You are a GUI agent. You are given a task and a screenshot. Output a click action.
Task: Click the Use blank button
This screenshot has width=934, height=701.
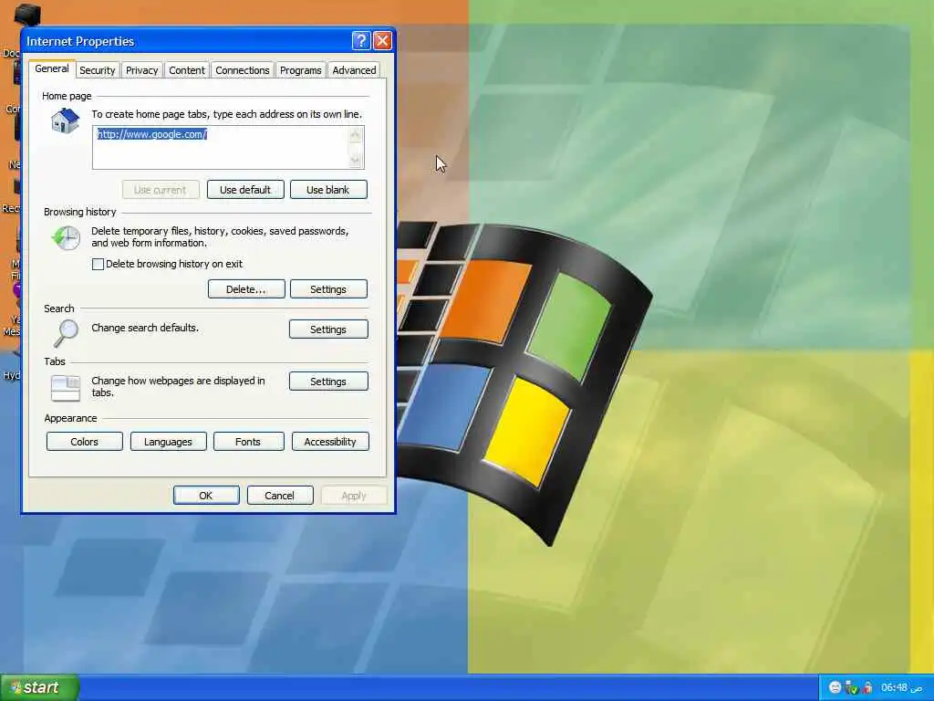pyautogui.click(x=328, y=190)
